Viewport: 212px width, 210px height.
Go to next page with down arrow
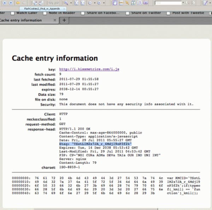tap(11, 3)
